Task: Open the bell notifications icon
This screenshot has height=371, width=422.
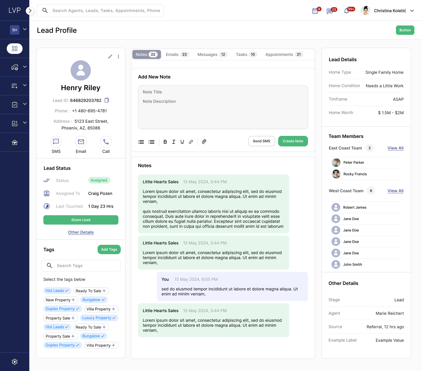Action: click(x=346, y=11)
